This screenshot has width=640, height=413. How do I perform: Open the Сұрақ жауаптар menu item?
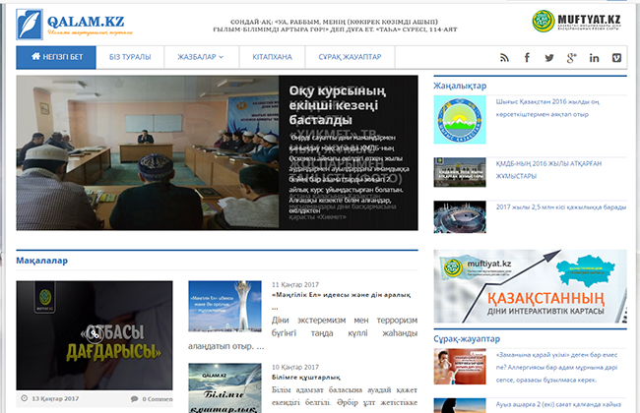350,57
